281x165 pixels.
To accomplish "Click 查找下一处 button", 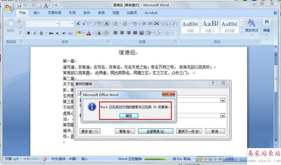I will (189, 131).
